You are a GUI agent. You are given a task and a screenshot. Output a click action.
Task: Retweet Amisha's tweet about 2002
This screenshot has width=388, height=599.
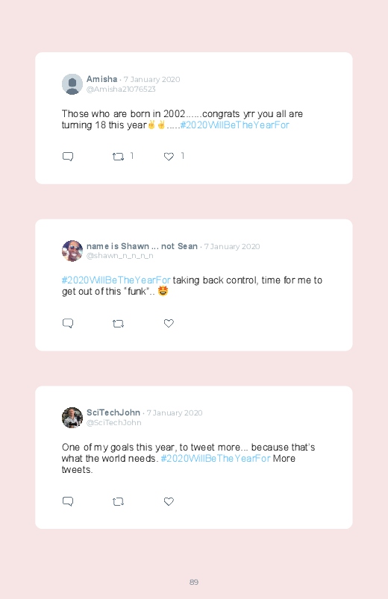pyautogui.click(x=118, y=157)
